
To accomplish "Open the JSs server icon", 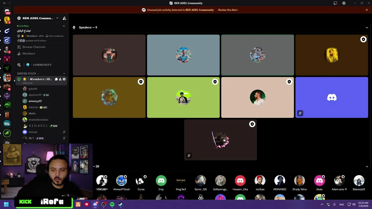I will tap(7, 142).
